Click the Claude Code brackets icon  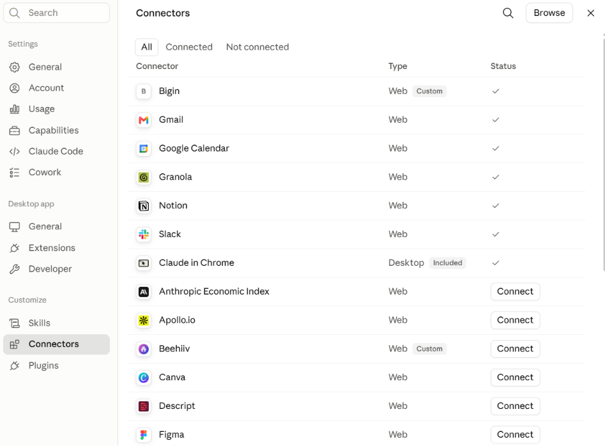14,151
